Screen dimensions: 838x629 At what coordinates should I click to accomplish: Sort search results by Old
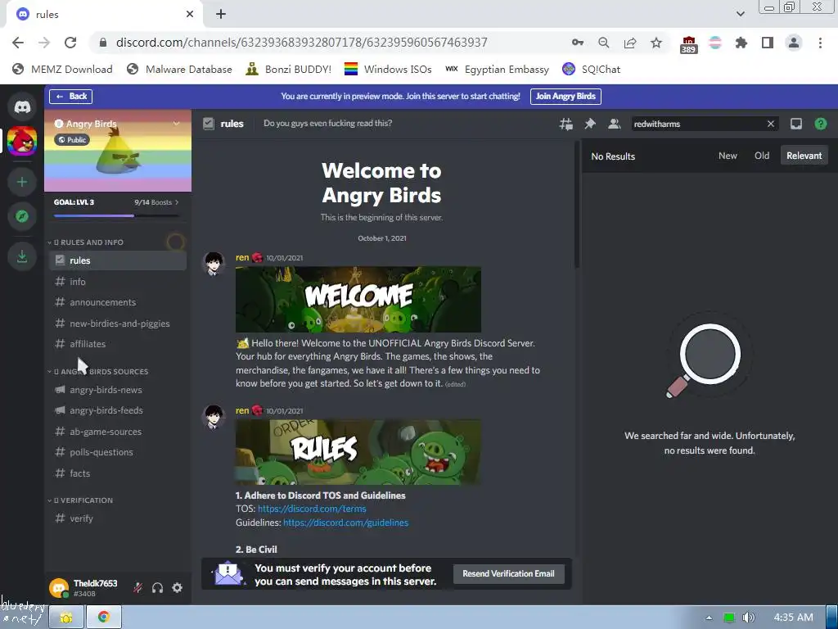pyautogui.click(x=762, y=156)
